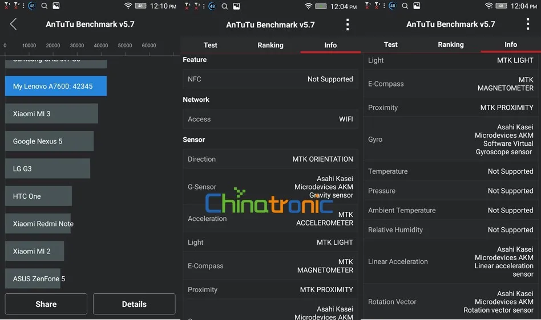Tap NFC Not Supported row
The width and height of the screenshot is (541, 320).
[270, 79]
